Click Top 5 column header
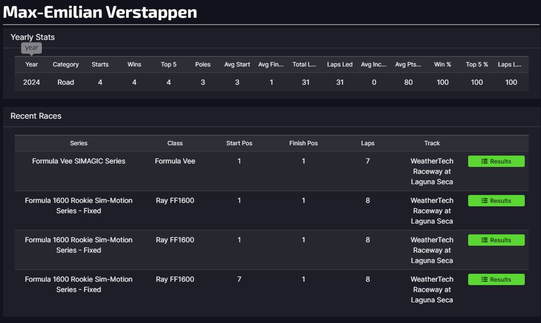This screenshot has height=323, width=541. pos(168,64)
